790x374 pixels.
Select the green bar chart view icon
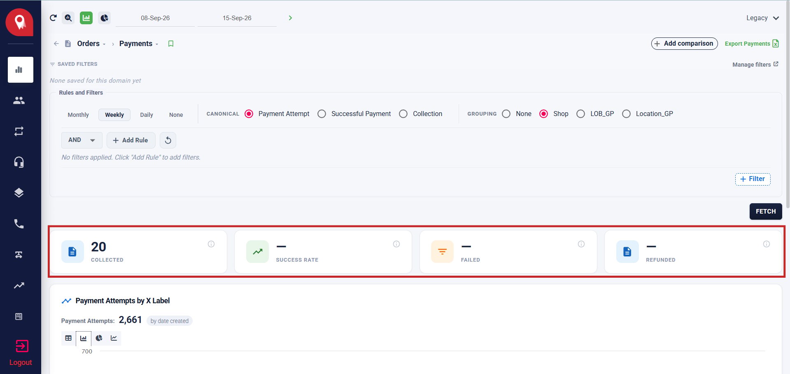coord(86,18)
